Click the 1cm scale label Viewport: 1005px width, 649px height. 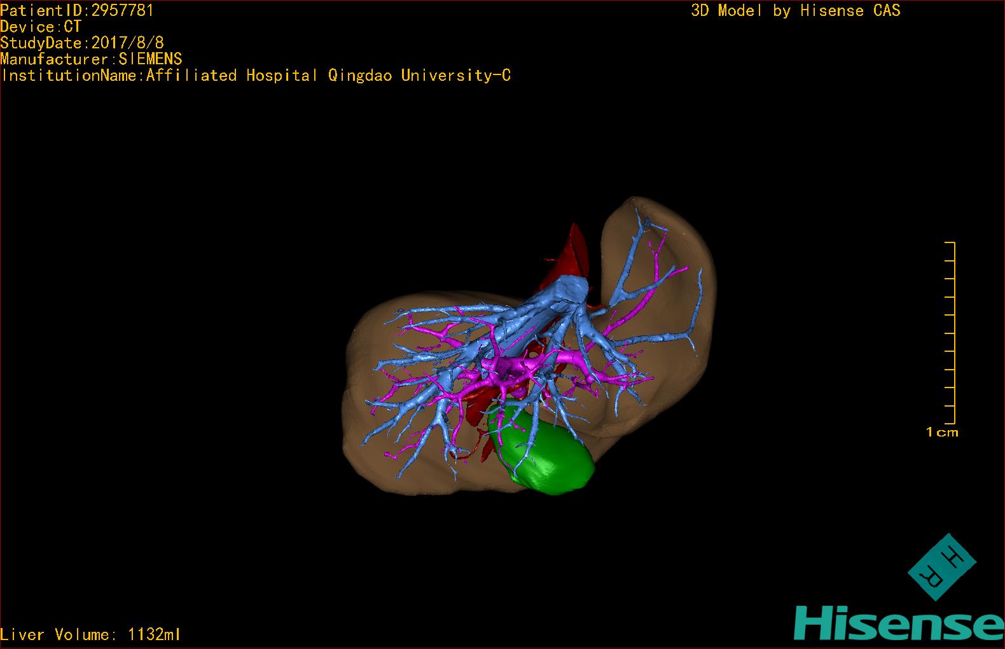point(941,433)
